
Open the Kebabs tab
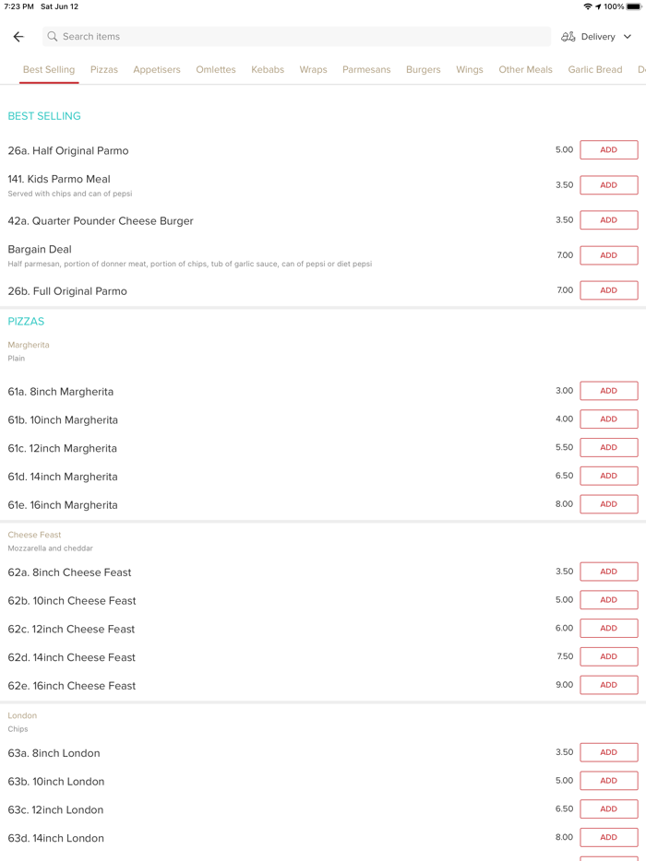(268, 70)
